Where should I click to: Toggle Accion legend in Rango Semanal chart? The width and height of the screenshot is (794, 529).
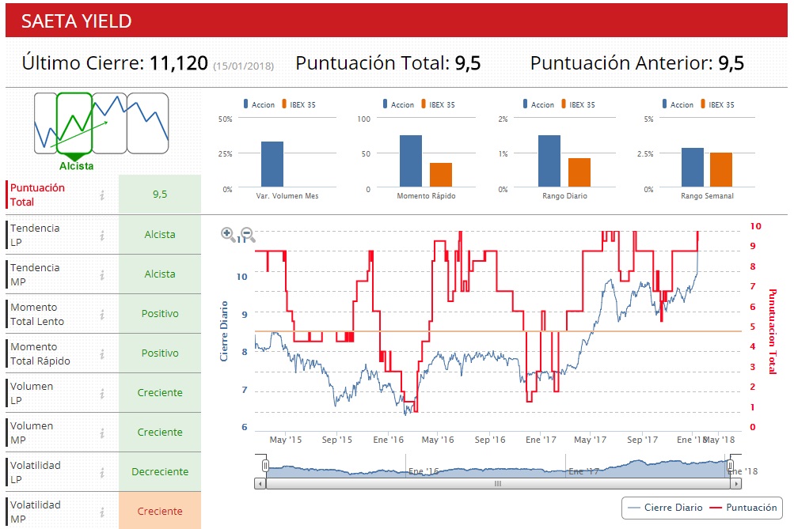pos(678,104)
